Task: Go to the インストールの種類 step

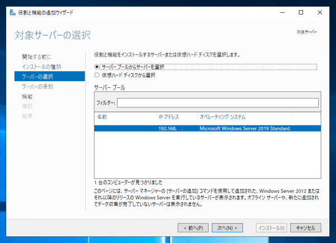Action: click(x=41, y=67)
